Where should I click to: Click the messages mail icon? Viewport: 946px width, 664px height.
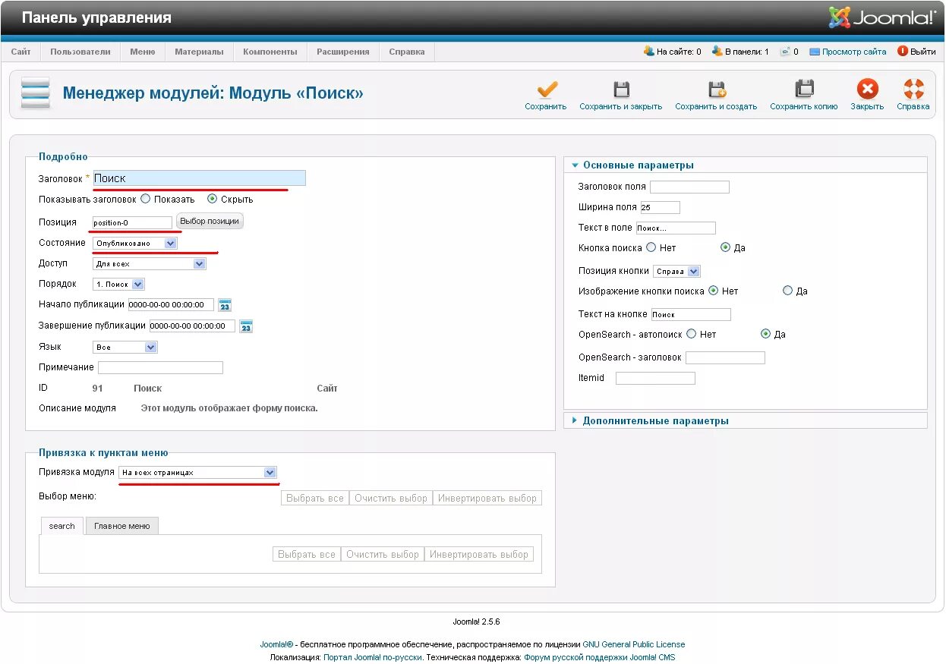(785, 52)
